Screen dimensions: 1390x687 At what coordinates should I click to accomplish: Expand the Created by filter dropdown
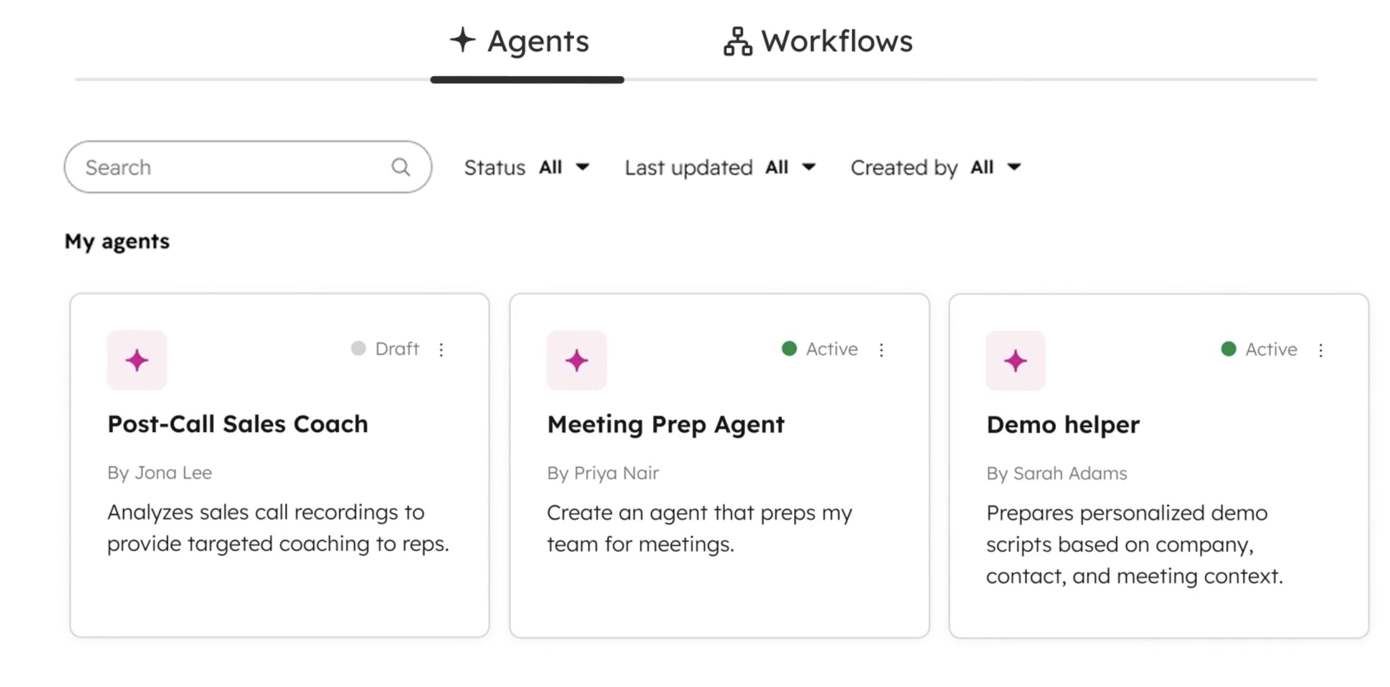936,167
